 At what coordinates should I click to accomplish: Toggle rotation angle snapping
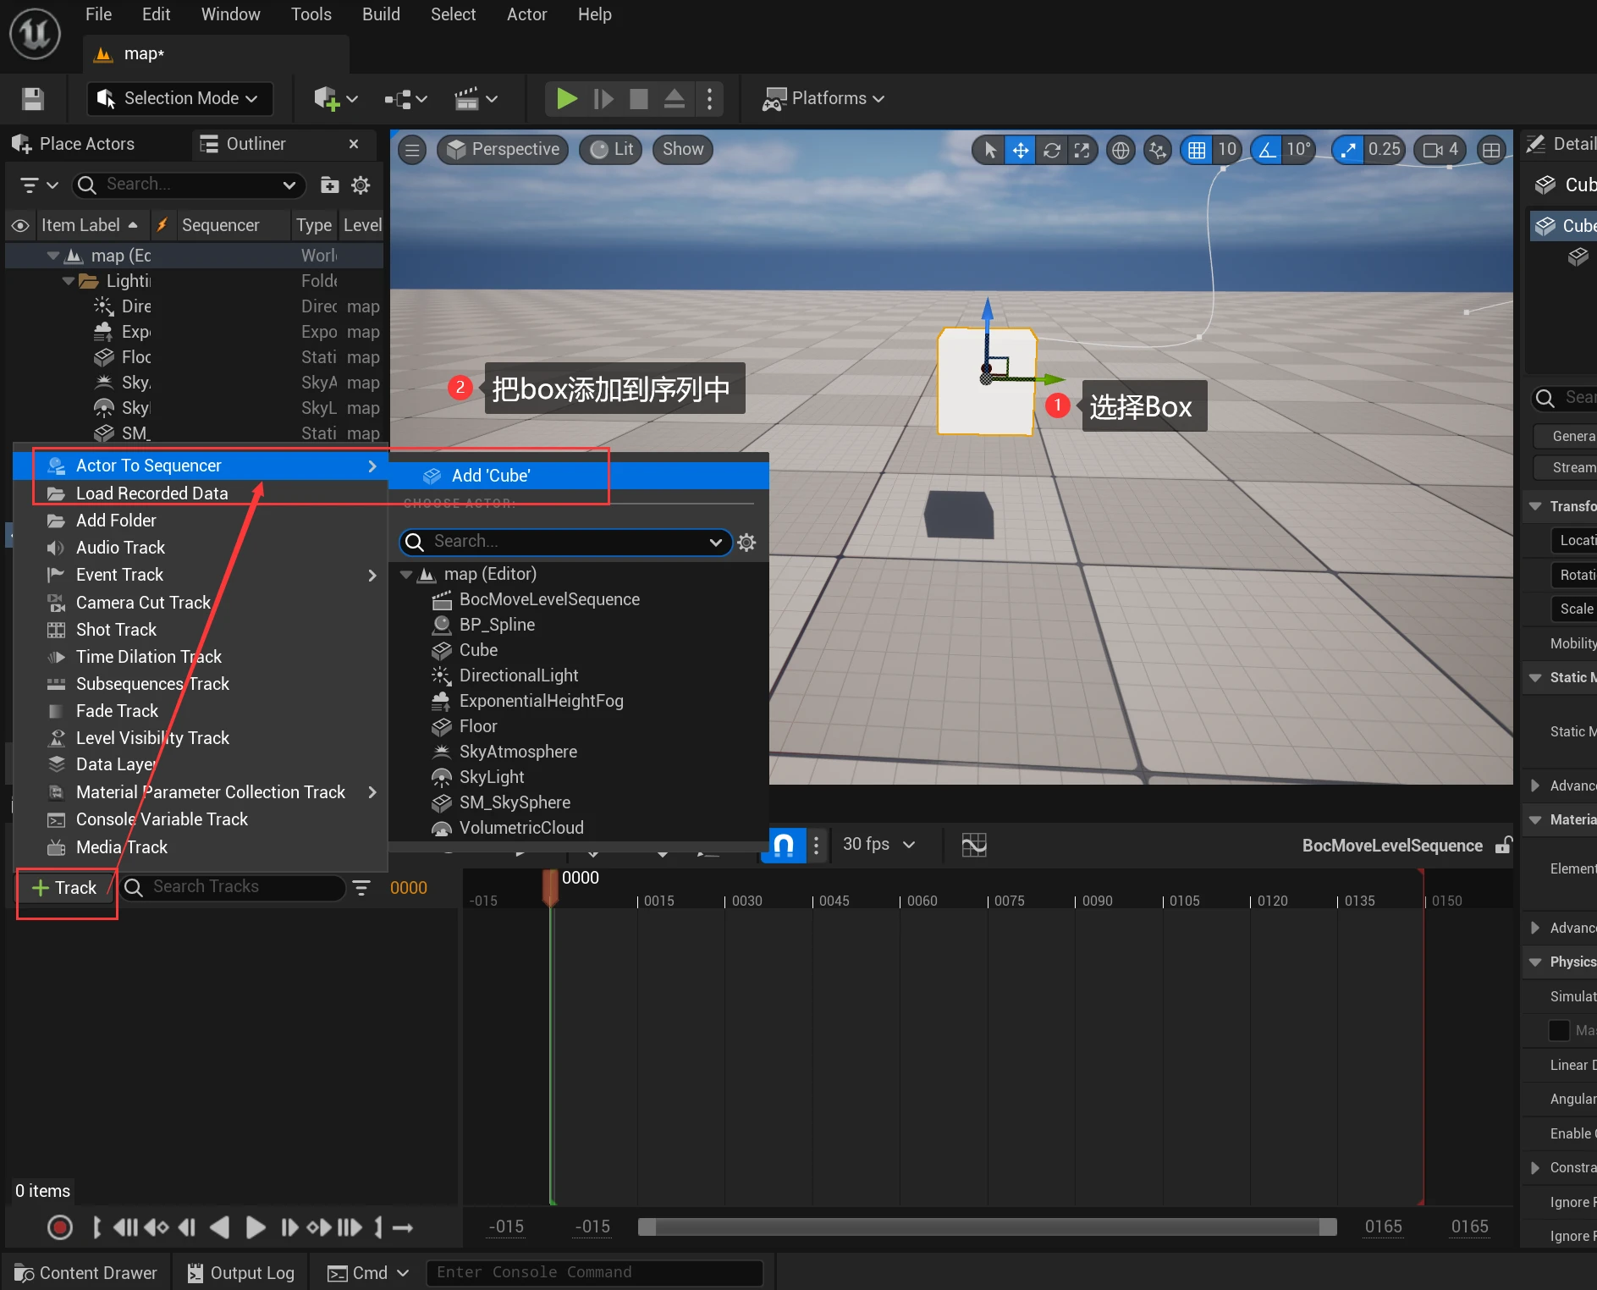1267,150
